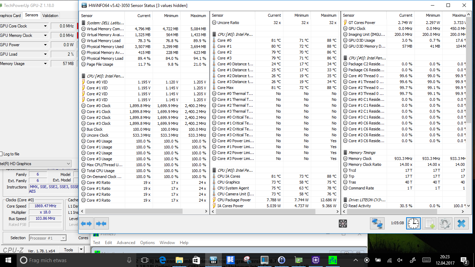Toggle the Log to file checkbox in GPU-Z
Image resolution: width=475 pixels, height=267 pixels.
(x=1, y=154)
